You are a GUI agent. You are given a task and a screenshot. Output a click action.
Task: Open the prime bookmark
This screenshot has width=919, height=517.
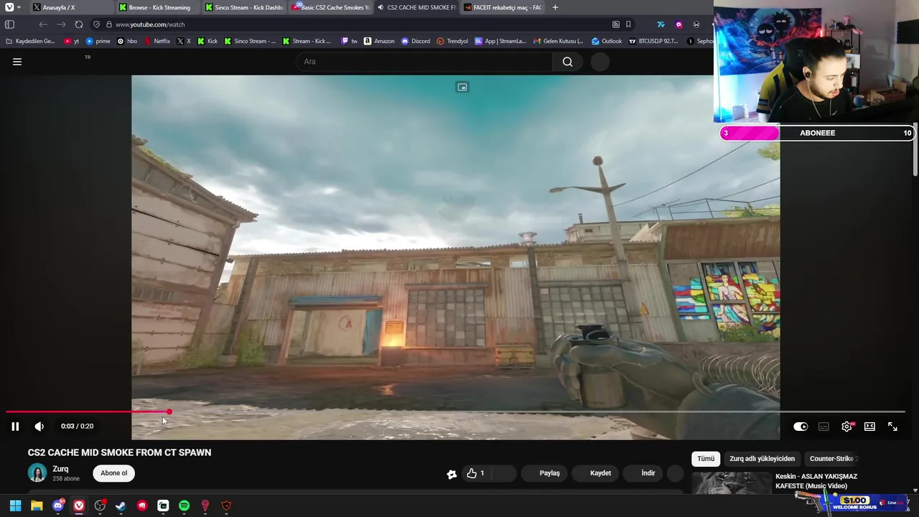pos(98,41)
